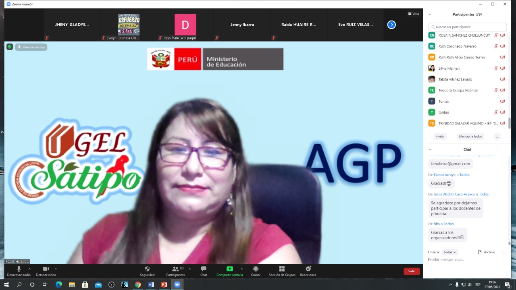This screenshot has width=516, height=290.
Task: Click Silenciar a todos button
Action: coord(470,137)
